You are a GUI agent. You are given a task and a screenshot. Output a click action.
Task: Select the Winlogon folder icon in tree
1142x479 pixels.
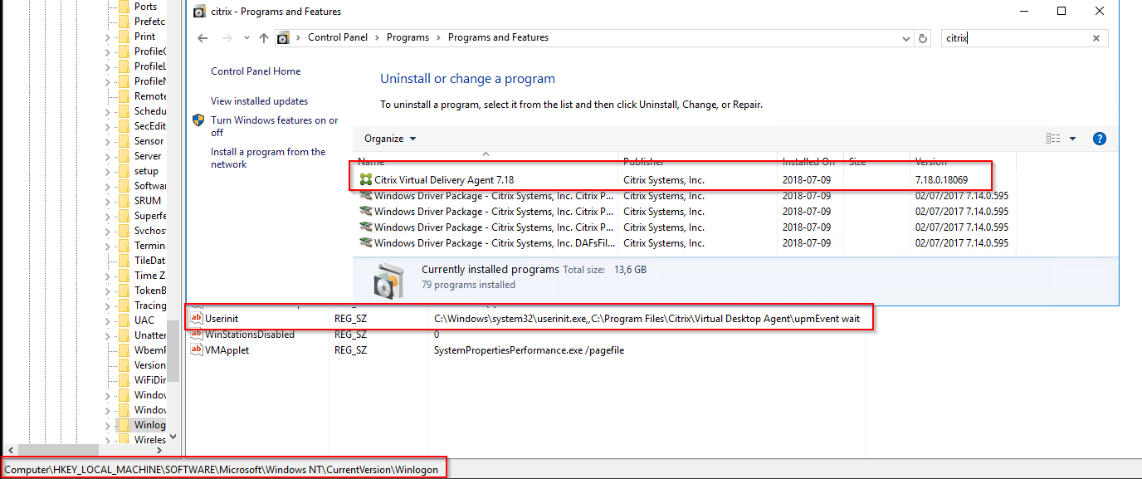(x=124, y=425)
